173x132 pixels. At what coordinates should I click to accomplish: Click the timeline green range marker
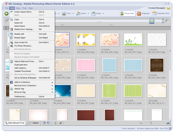152,21
